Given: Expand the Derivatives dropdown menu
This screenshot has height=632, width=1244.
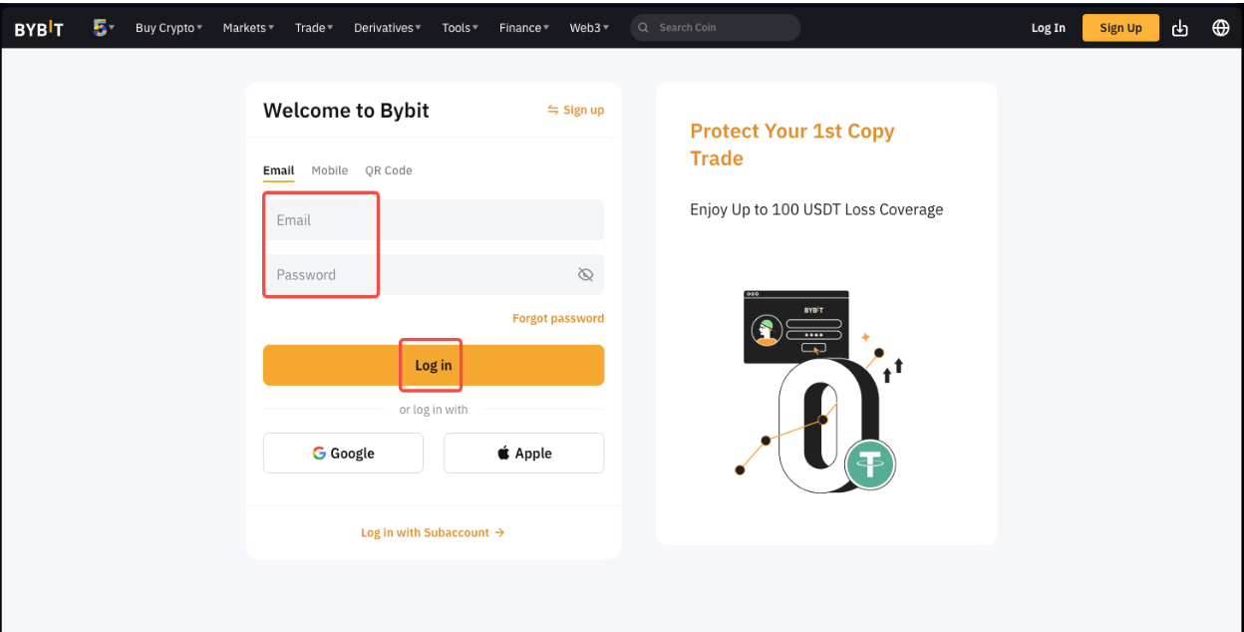Looking at the screenshot, I should tap(387, 28).
